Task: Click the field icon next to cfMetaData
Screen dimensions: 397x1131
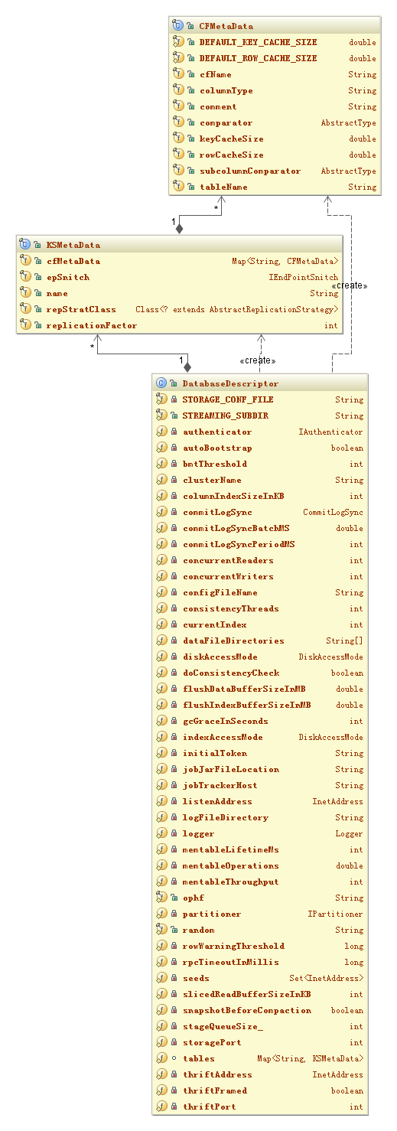Action: pos(24,261)
